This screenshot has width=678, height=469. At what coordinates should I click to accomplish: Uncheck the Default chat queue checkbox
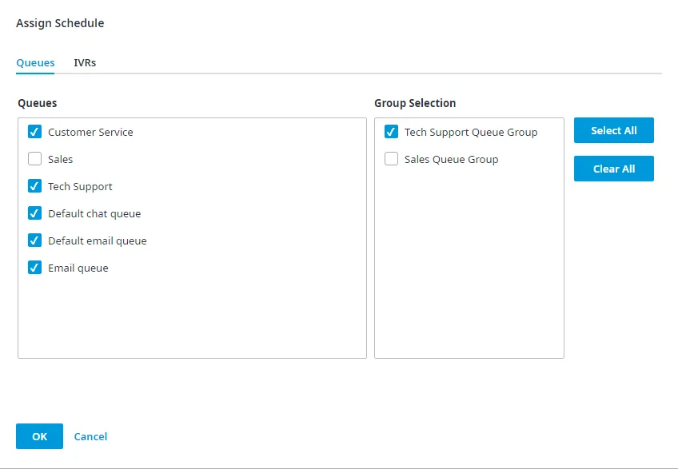coord(34,213)
